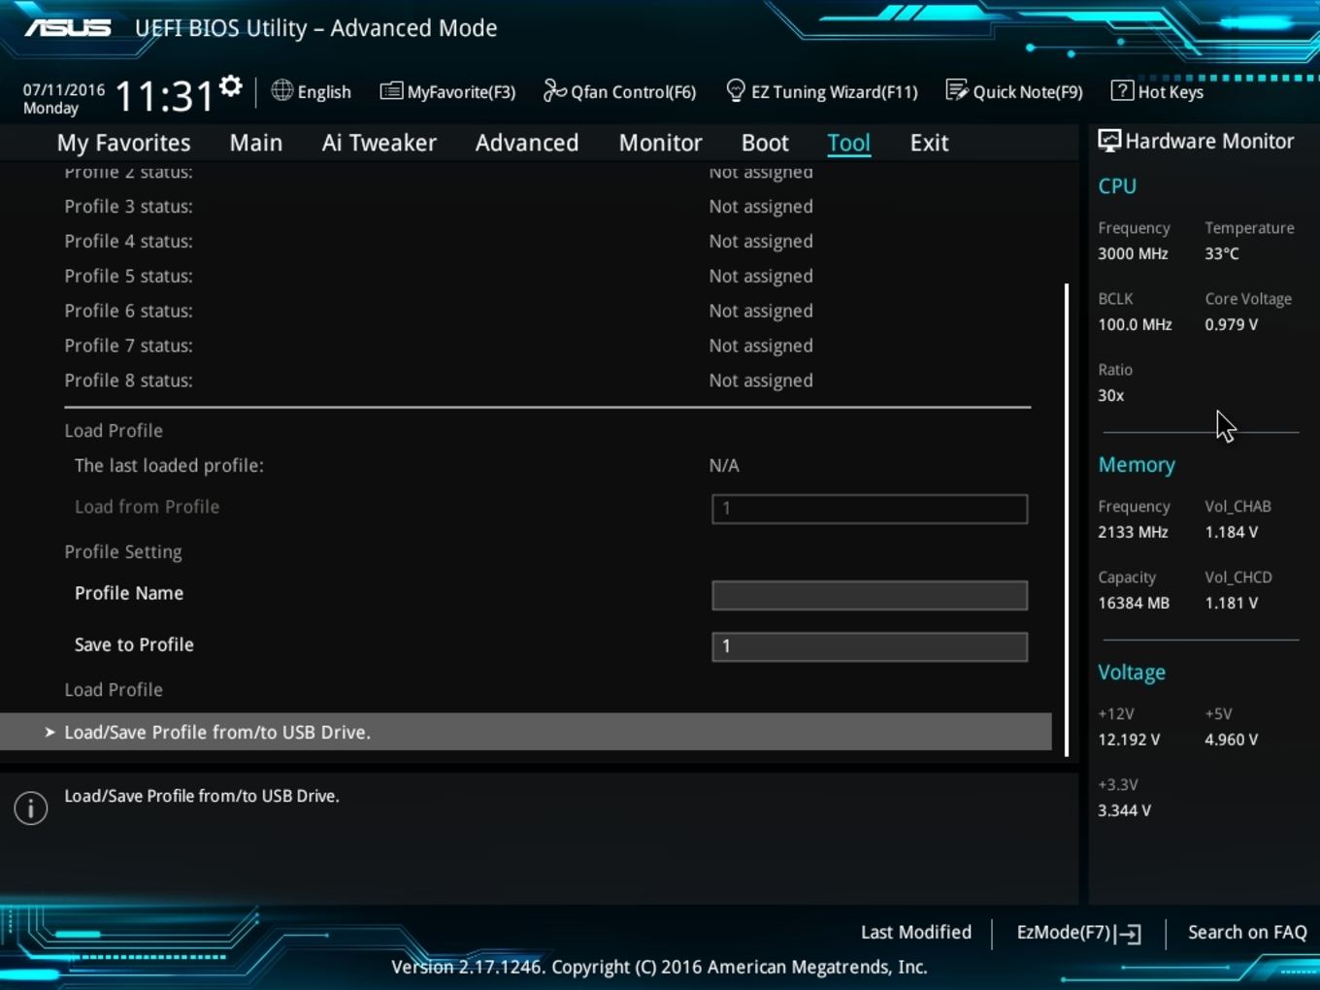Open the Ai Tweaker tab
Screen dimensions: 1320x990
pos(379,143)
